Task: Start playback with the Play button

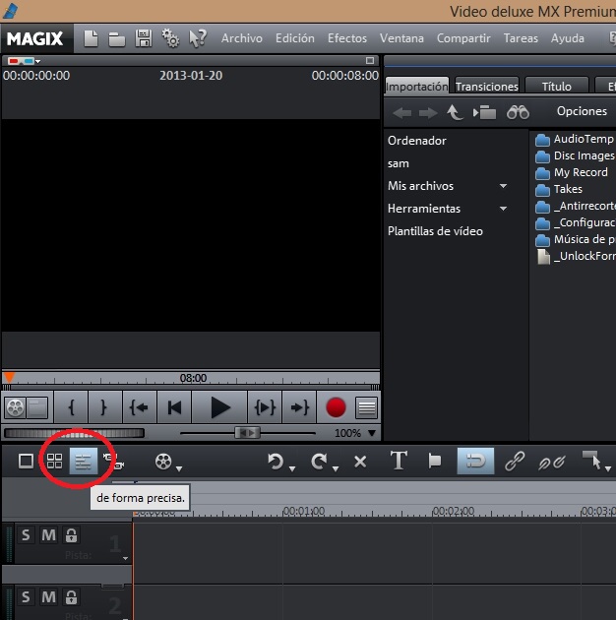Action: pos(219,407)
